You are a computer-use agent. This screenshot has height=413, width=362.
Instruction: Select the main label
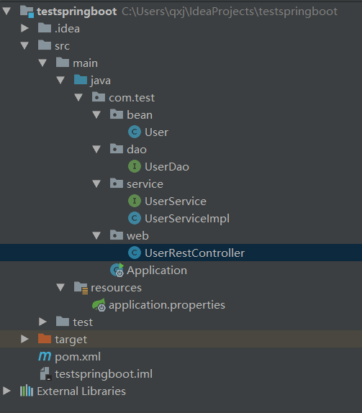point(85,63)
